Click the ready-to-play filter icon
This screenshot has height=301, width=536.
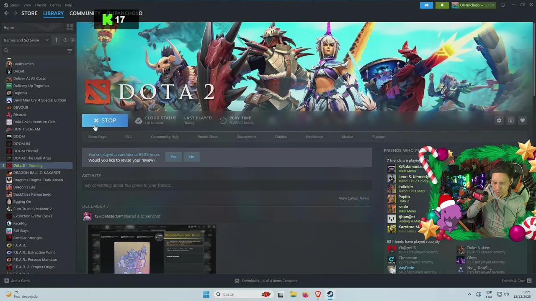(72, 40)
